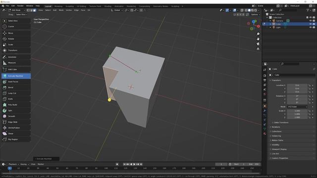This screenshot has width=317, height=178.
Task: Click the zoom magnifier viewport icon
Action: point(258,34)
